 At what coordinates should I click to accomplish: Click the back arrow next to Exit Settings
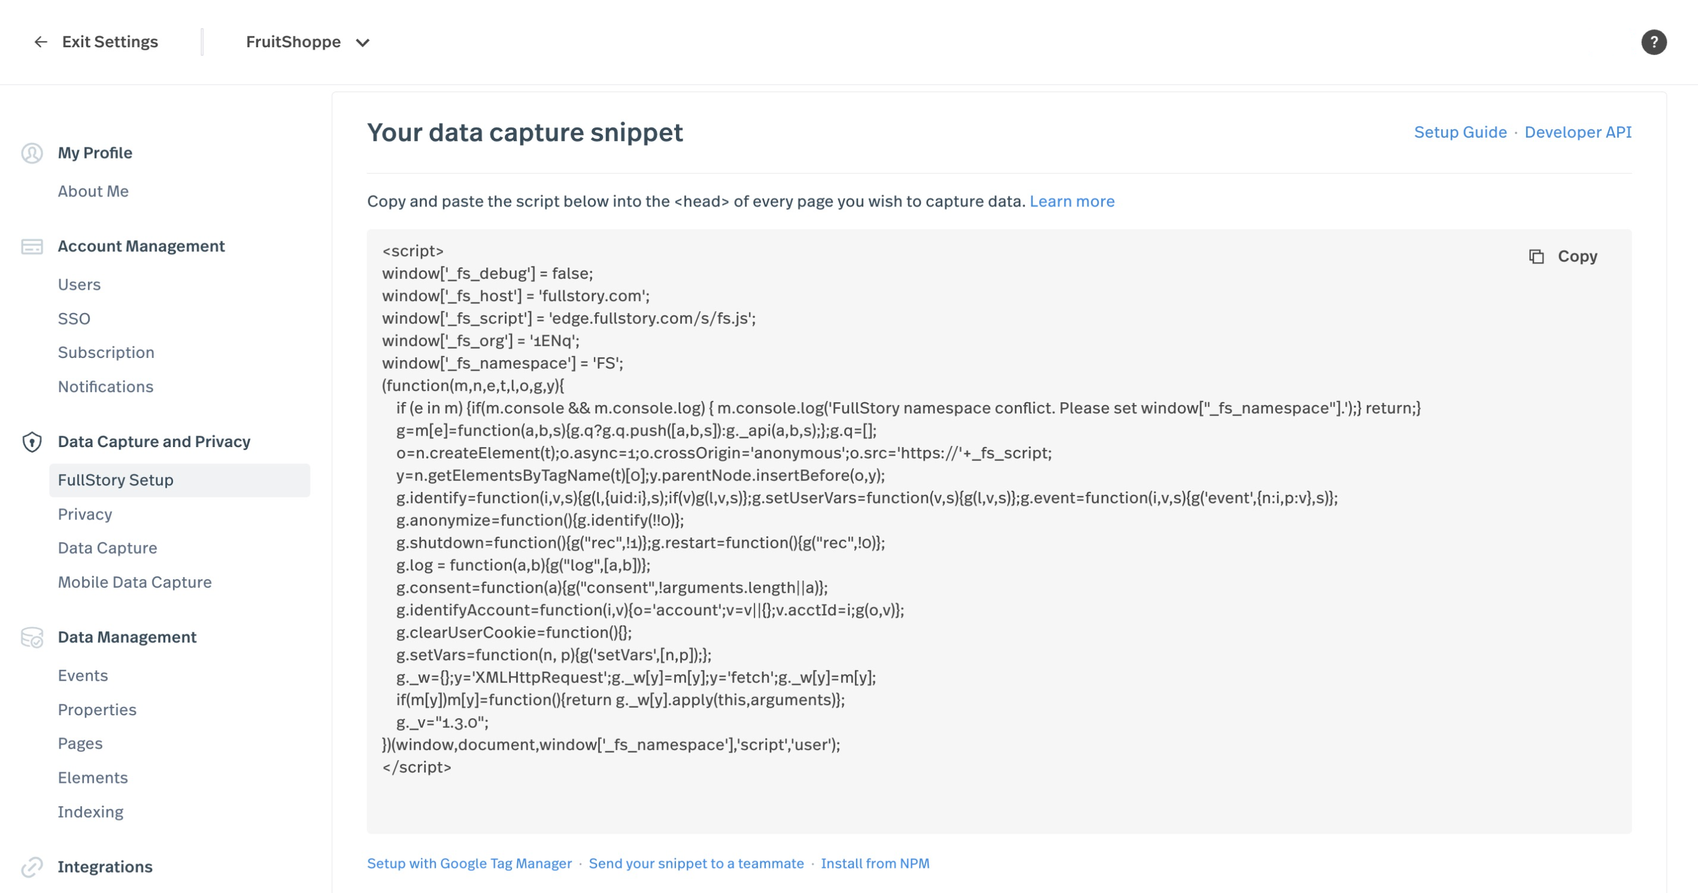[x=41, y=42]
